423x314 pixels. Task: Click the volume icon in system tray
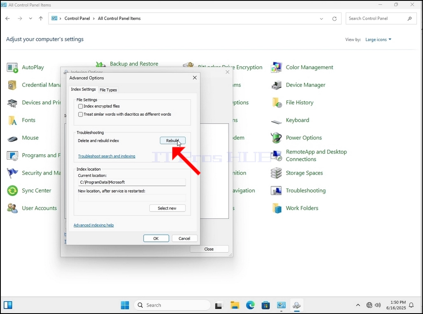click(x=378, y=305)
